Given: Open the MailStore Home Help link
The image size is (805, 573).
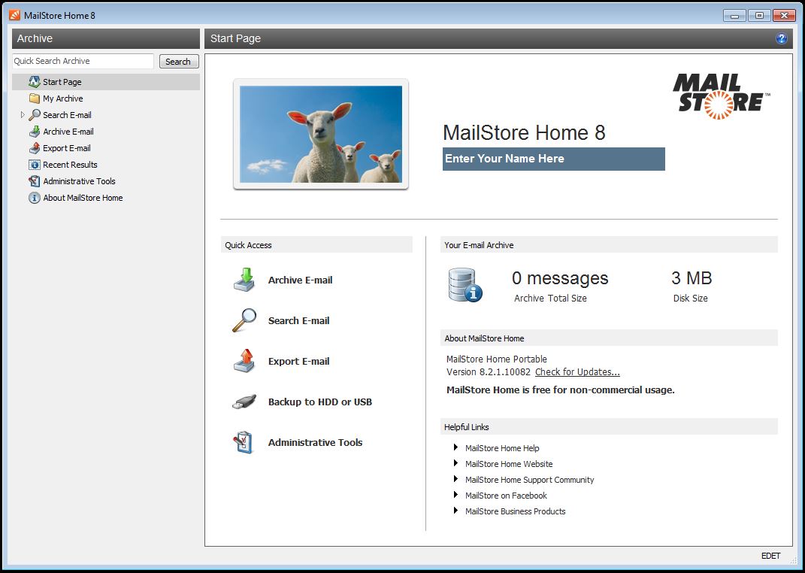Looking at the screenshot, I should 502,448.
